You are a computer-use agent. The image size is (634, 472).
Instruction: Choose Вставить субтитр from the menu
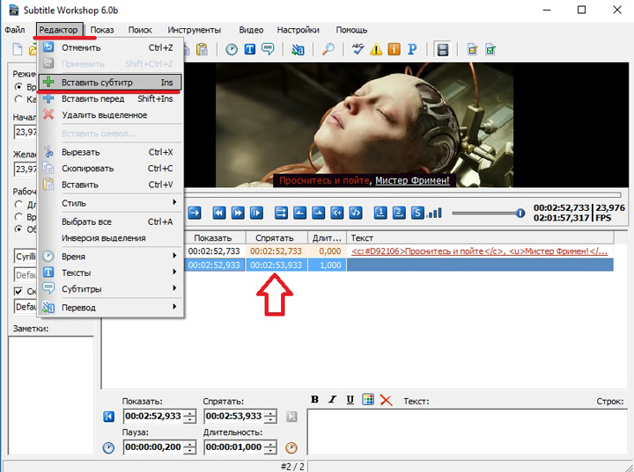click(110, 82)
